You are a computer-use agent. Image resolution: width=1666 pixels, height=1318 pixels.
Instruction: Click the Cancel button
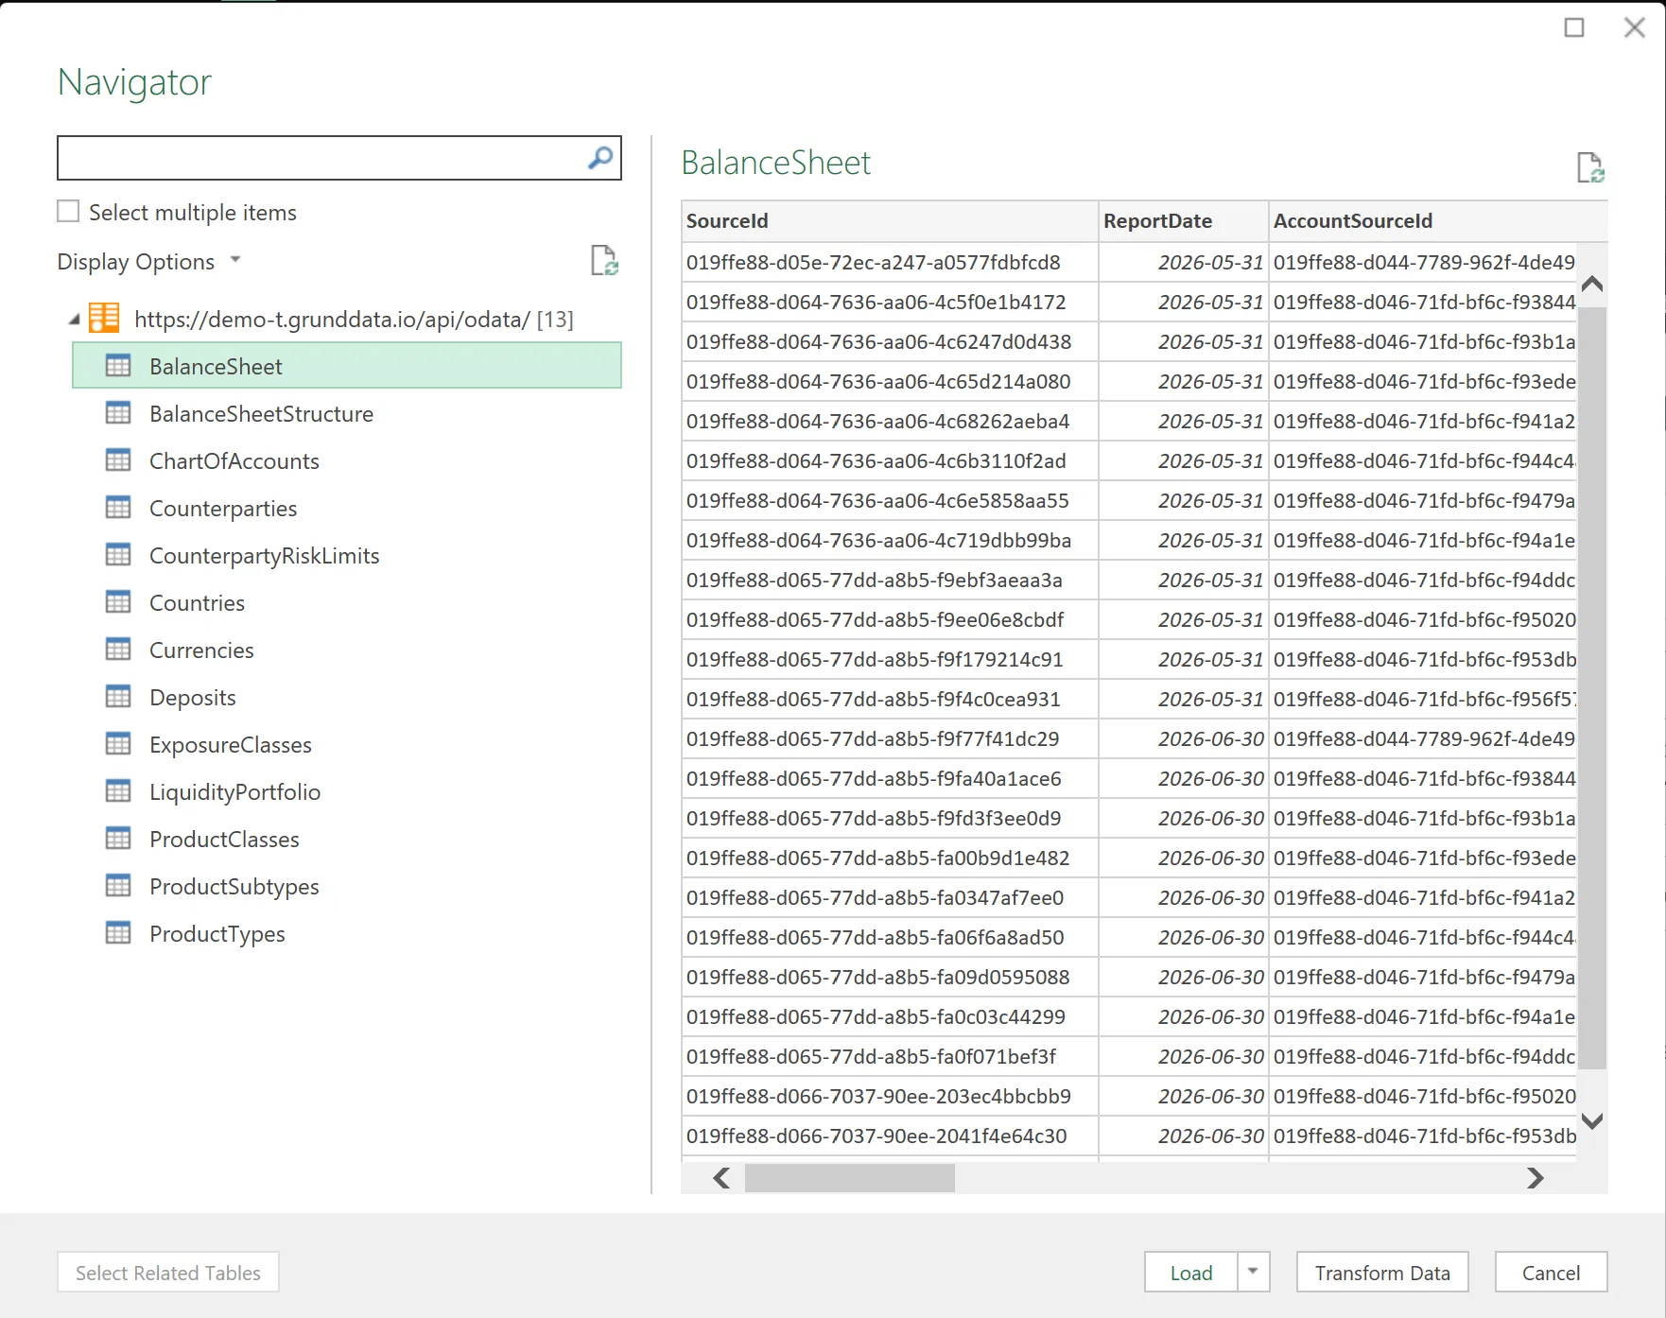(1551, 1272)
